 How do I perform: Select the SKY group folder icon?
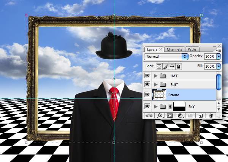tap(163, 107)
